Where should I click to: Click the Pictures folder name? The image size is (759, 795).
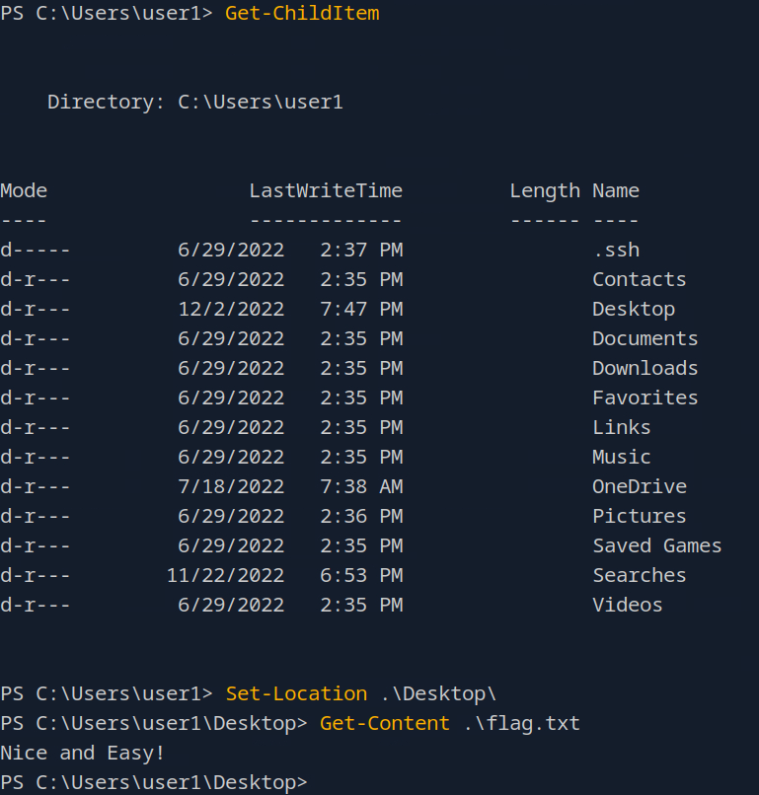tap(639, 517)
